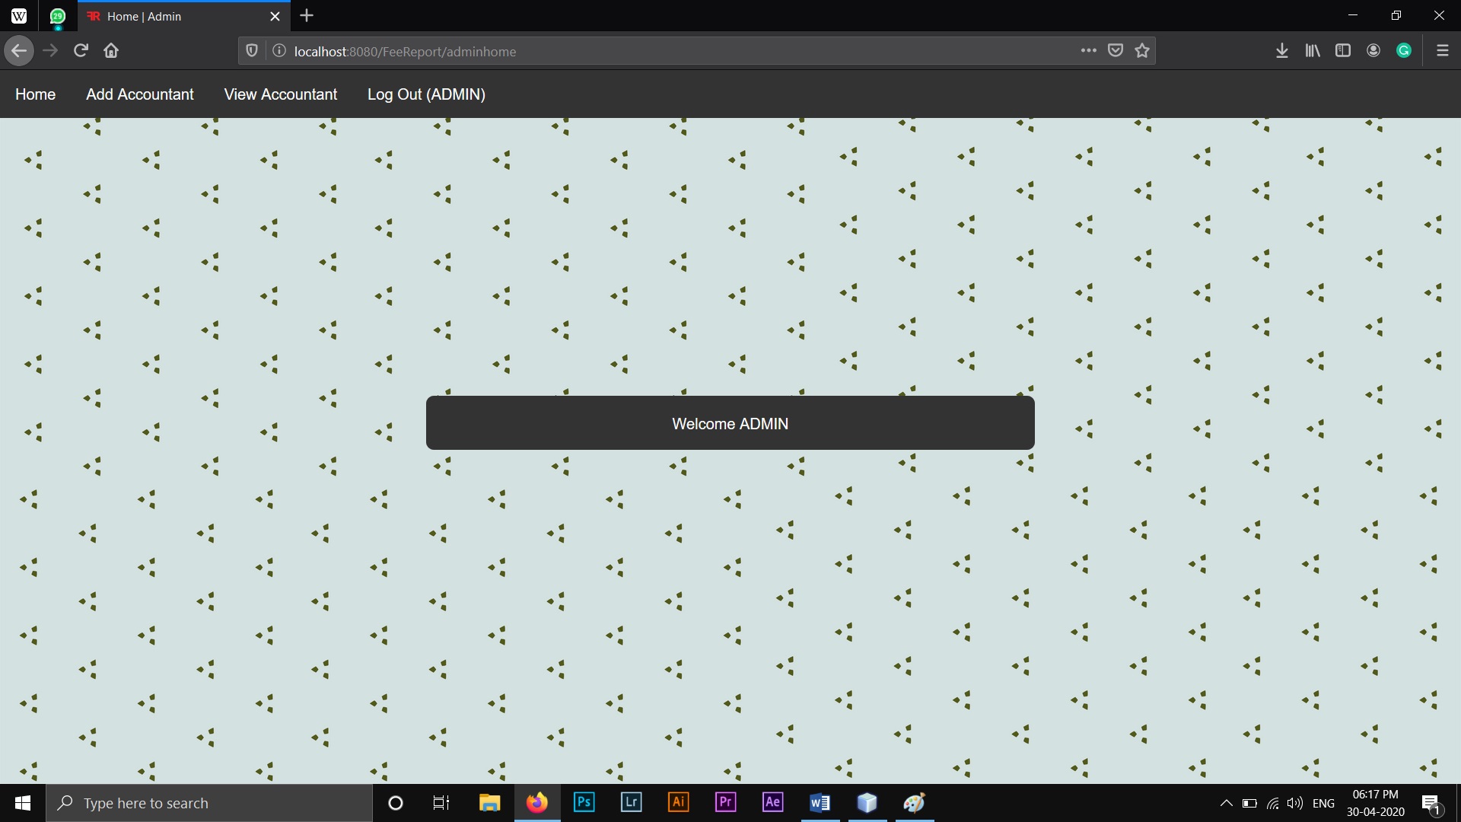Open page actions three-dot menu
Image resolution: width=1461 pixels, height=822 pixels.
[x=1088, y=51]
